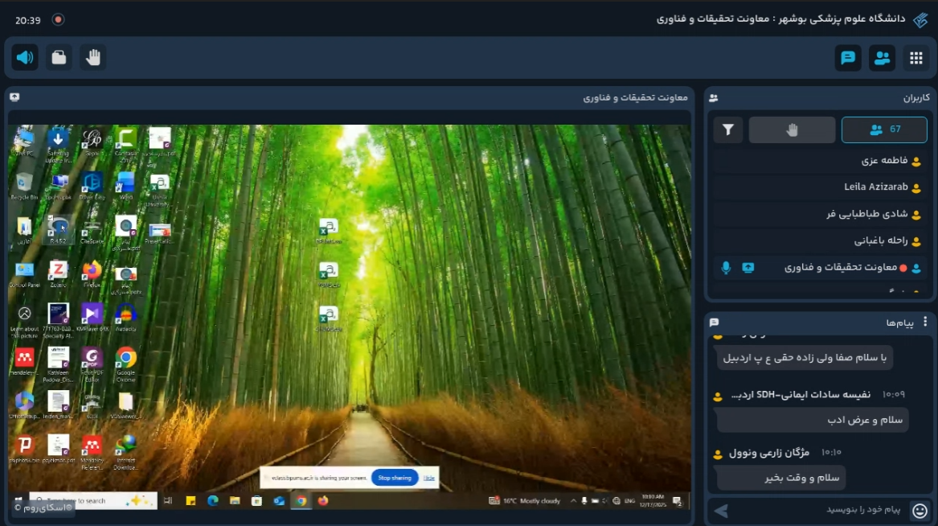Click the users panel icon in top bar
Image resolution: width=938 pixels, height=526 pixels.
coord(882,58)
